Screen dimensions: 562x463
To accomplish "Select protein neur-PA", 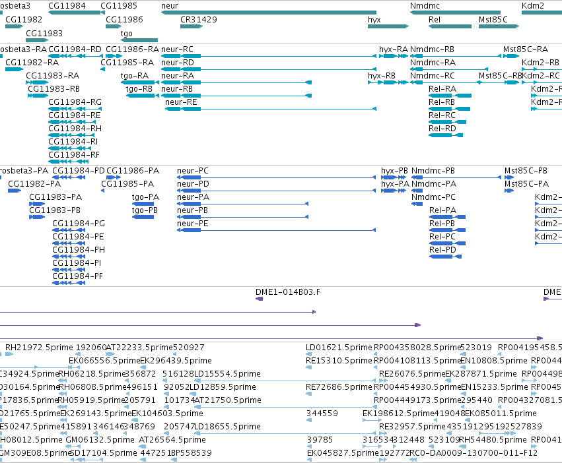I will pyautogui.click(x=242, y=204).
